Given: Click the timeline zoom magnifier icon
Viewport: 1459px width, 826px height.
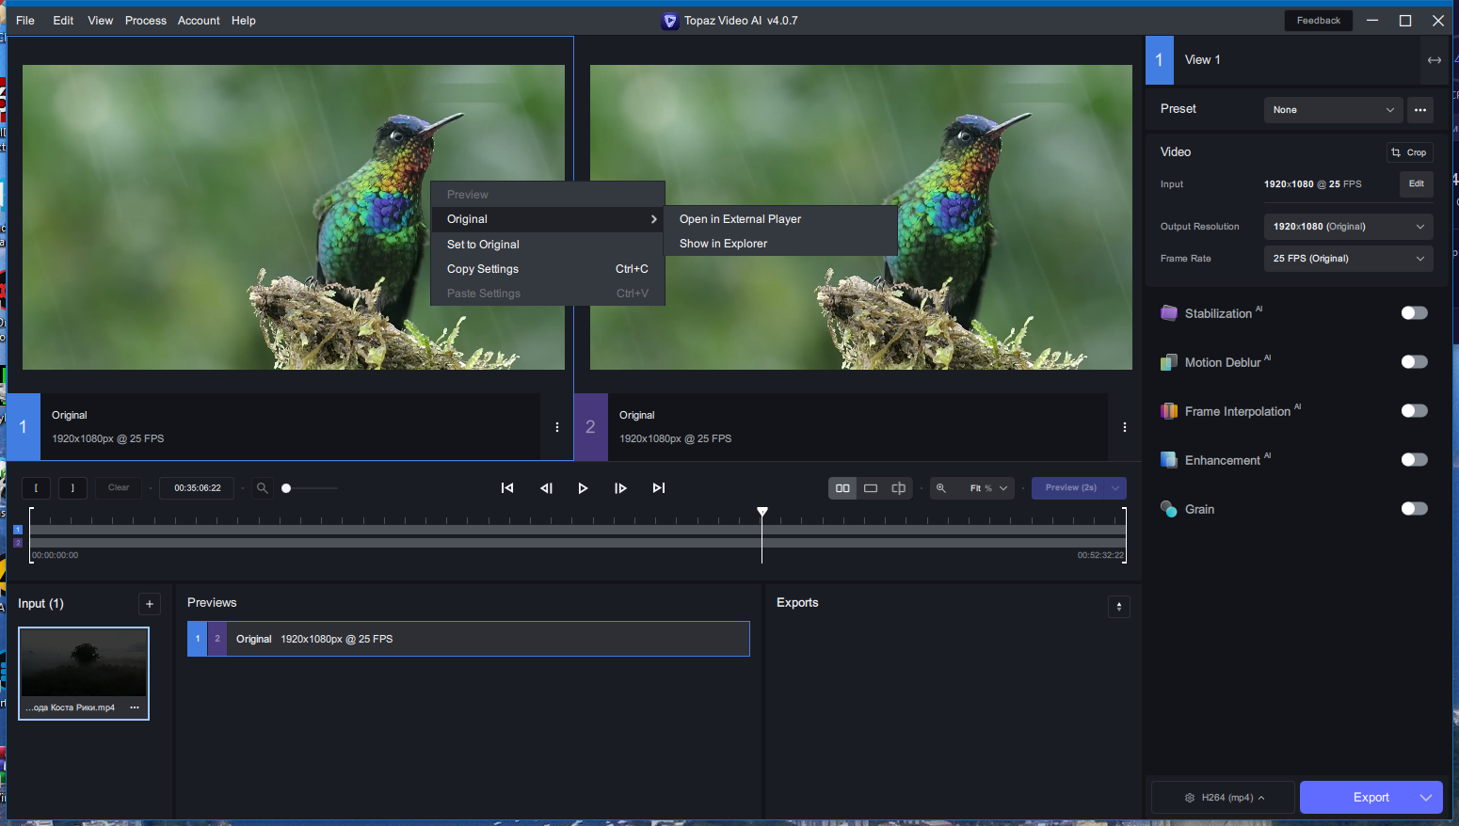Looking at the screenshot, I should click(263, 487).
